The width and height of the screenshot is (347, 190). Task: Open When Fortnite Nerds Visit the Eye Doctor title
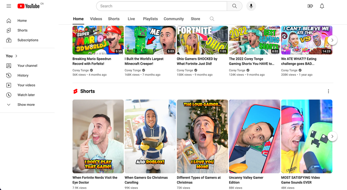tap(95, 180)
